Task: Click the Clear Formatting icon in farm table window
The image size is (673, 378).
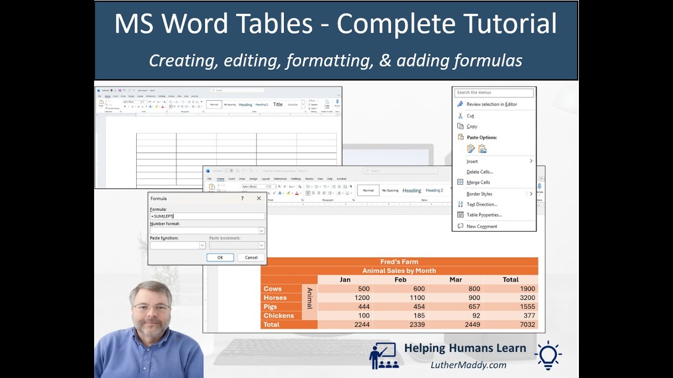Action: click(x=300, y=186)
